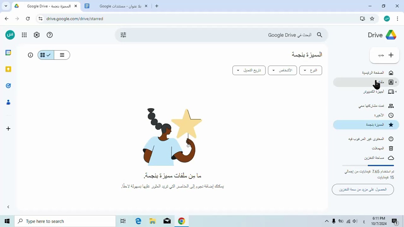Open مساحة التخزين Storage page

point(366,158)
